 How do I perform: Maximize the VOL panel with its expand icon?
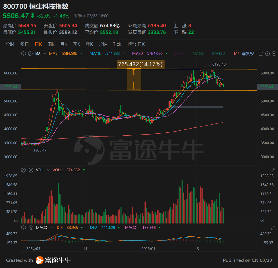[x=273, y=170]
